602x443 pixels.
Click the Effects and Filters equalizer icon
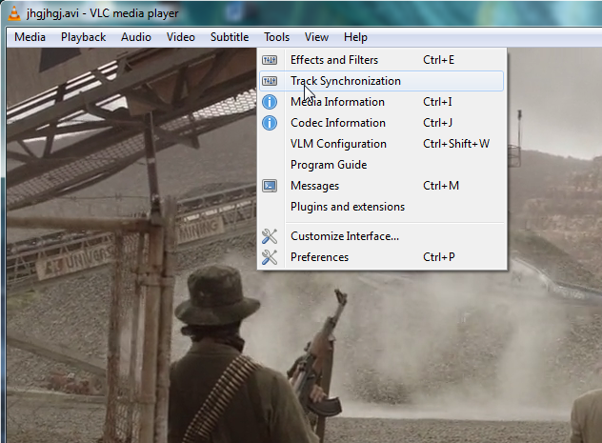pos(270,60)
